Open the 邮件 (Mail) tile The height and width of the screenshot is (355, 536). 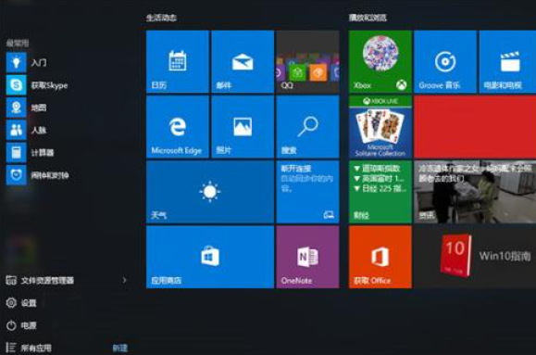[243, 61]
